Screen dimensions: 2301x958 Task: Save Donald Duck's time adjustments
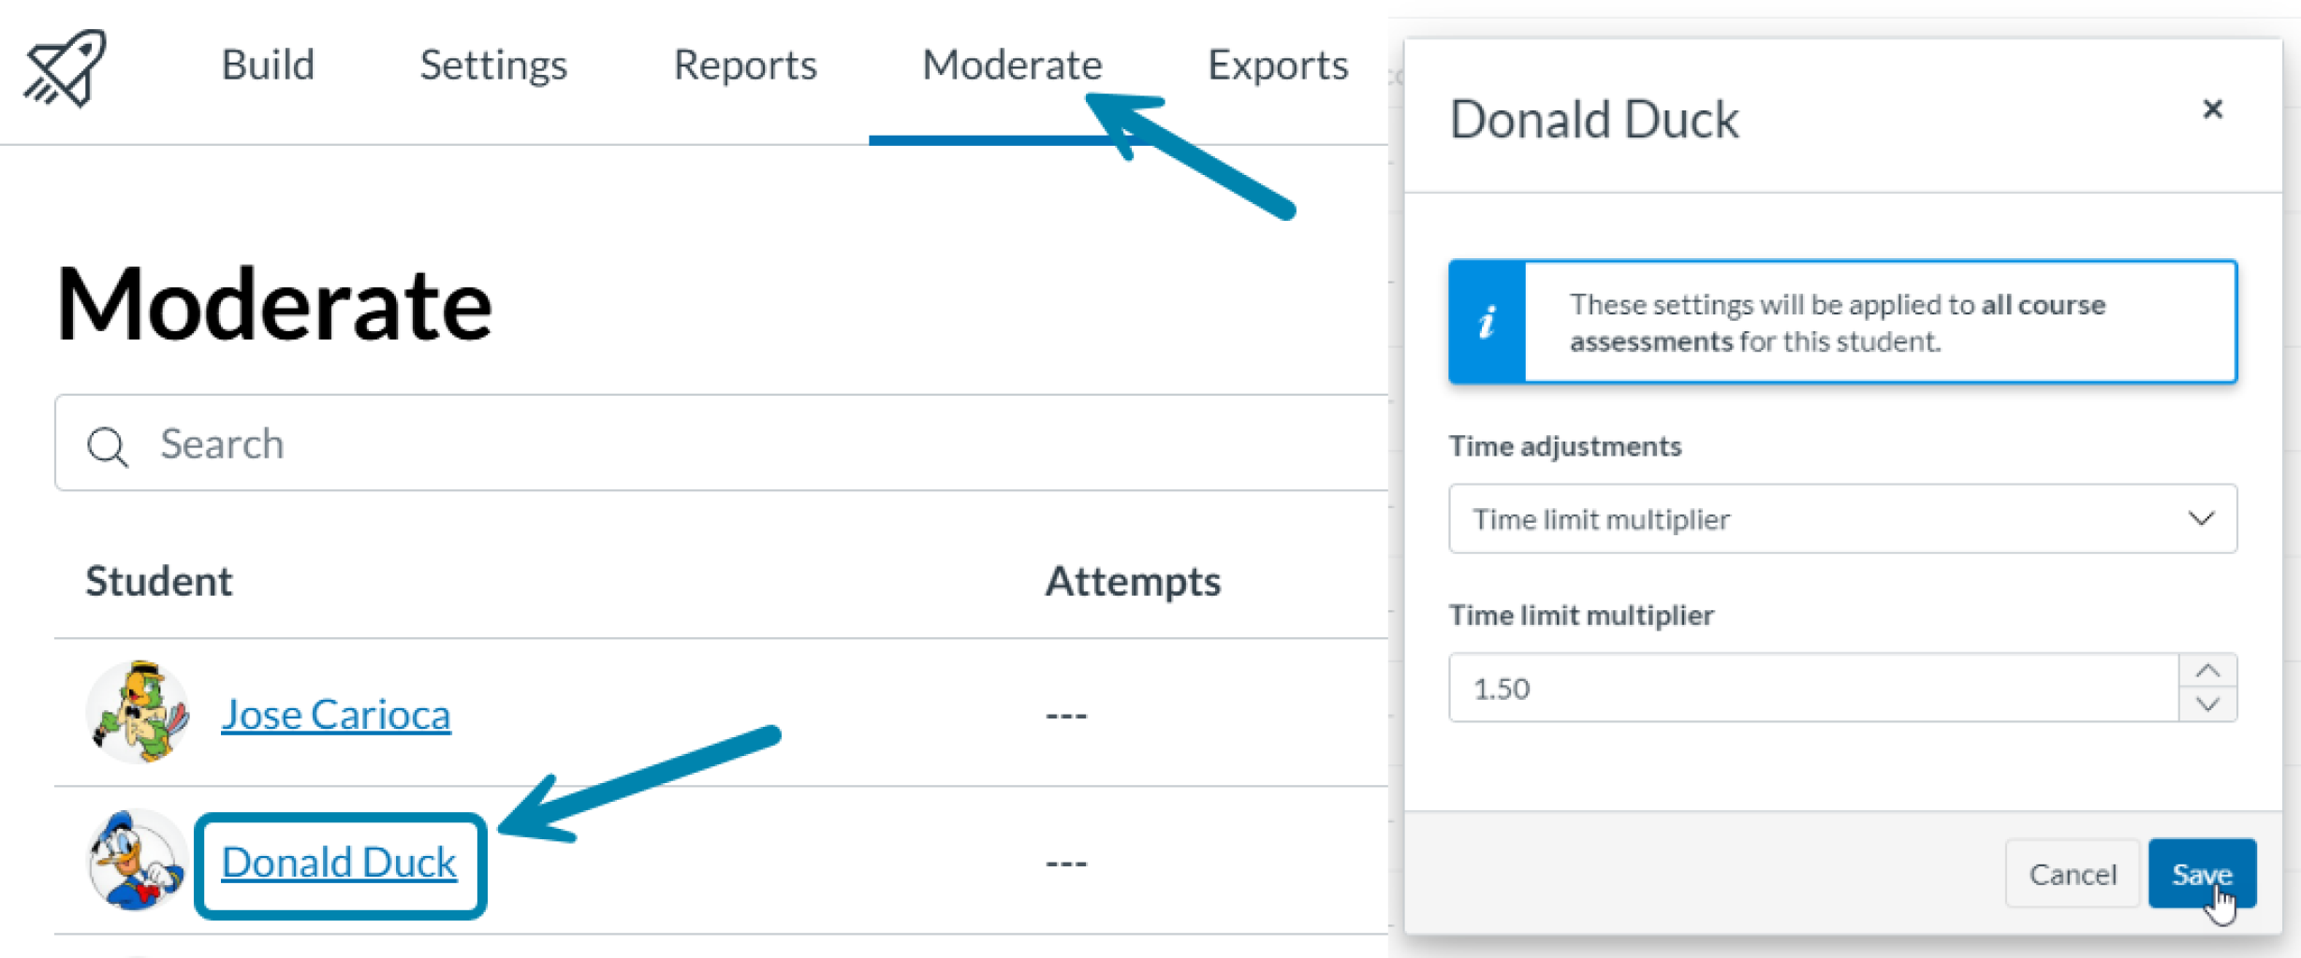pyautogui.click(x=2202, y=873)
